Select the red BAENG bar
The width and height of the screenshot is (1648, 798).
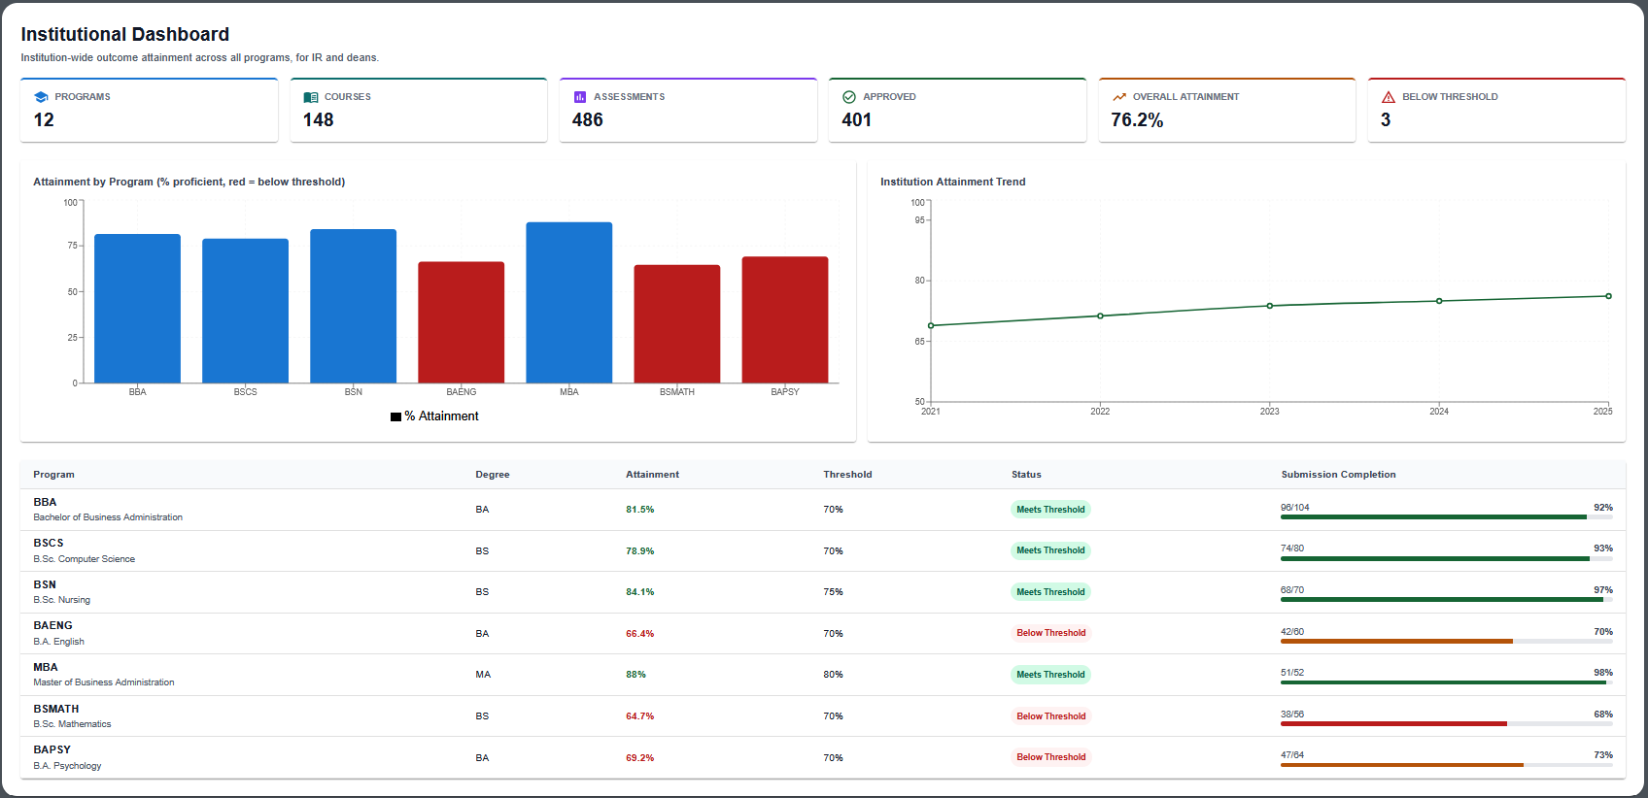pos(462,322)
